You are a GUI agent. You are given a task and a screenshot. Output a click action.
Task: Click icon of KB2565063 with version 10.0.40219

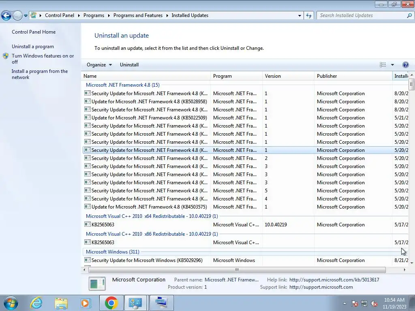pyautogui.click(x=88, y=224)
